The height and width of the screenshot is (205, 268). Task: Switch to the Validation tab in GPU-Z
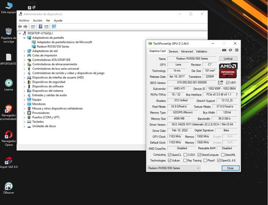click(x=202, y=52)
